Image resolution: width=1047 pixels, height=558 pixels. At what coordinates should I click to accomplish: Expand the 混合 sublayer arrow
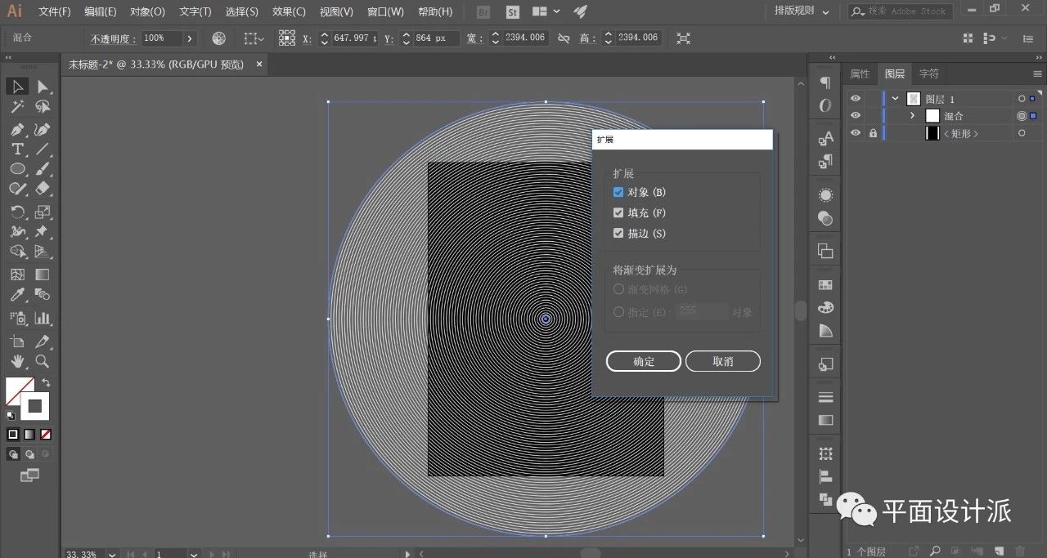tap(913, 116)
